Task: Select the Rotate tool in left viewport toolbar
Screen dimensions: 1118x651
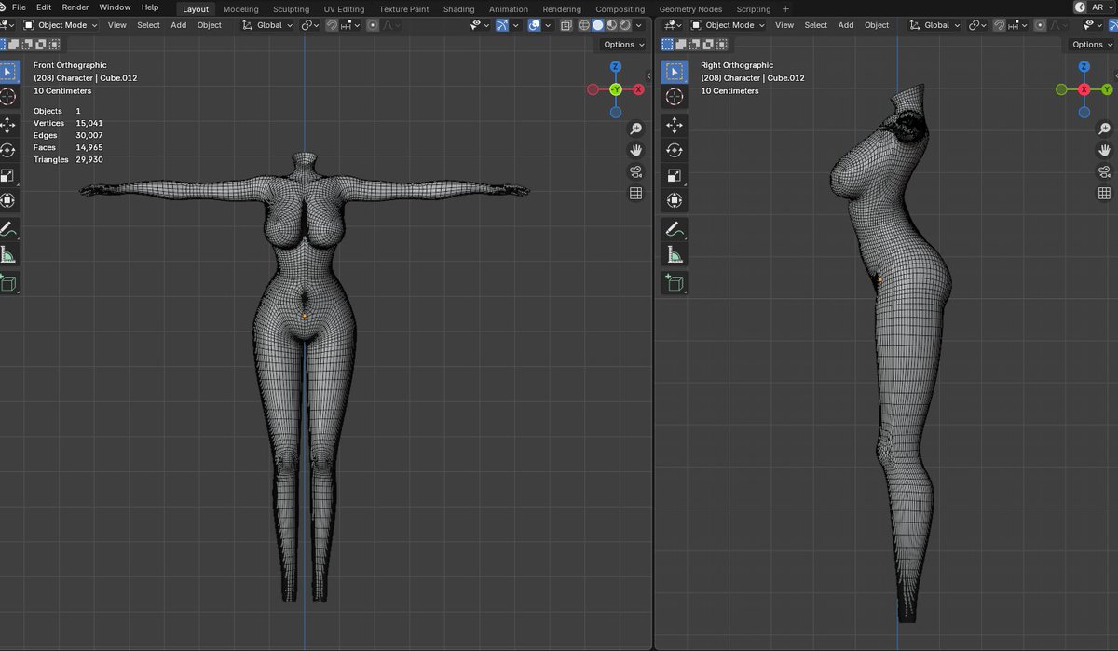Action: click(x=8, y=150)
